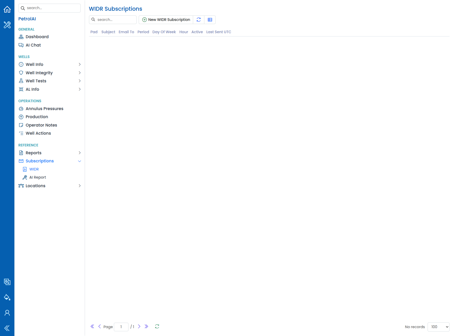This screenshot has height=336, width=454.
Task: Expand the Well Info menu
Action: [50, 65]
